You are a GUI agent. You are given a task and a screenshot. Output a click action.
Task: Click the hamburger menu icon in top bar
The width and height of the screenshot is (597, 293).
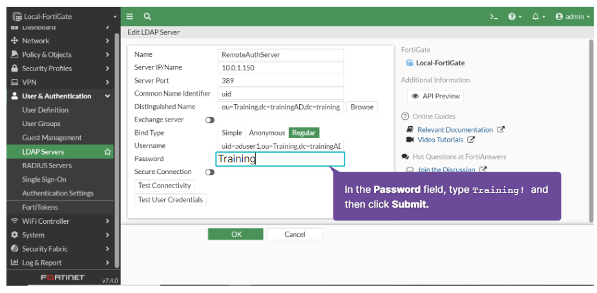[x=130, y=16]
